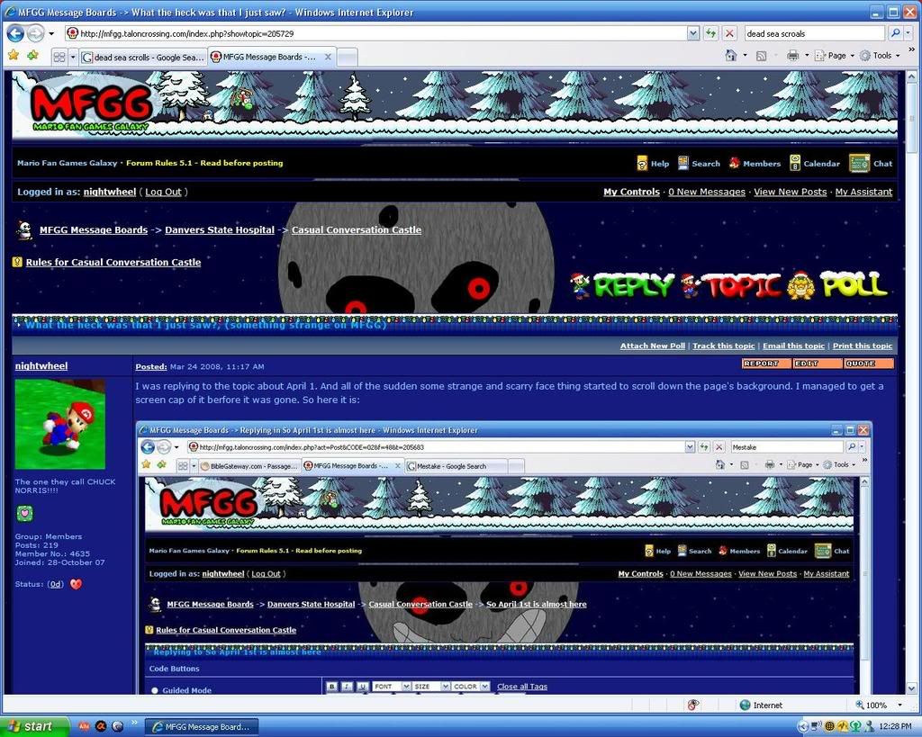Open the Track this topic link
This screenshot has width=922, height=737.
point(723,346)
